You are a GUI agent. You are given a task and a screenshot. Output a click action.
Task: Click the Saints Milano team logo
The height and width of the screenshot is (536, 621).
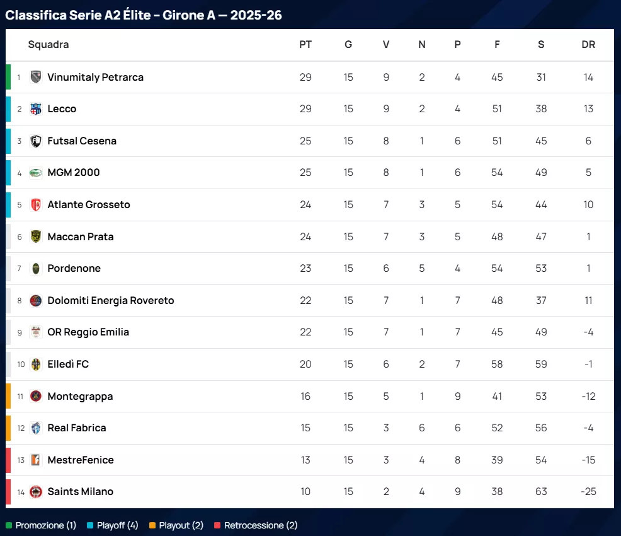(x=36, y=491)
